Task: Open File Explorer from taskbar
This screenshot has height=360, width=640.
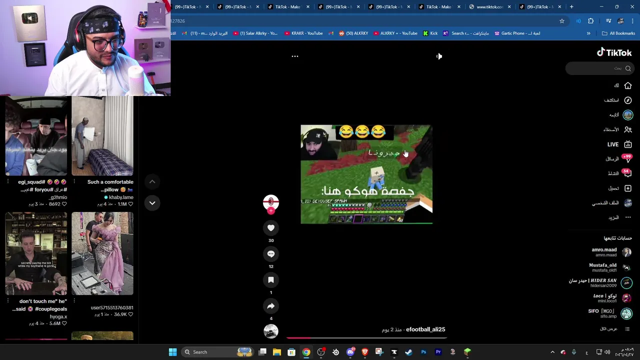Action: [277, 352]
